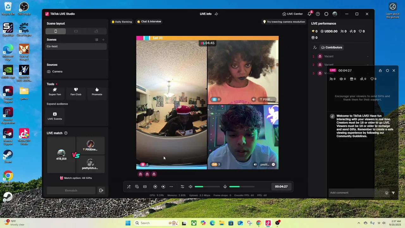Switch to viewers list icon tab

(315, 47)
